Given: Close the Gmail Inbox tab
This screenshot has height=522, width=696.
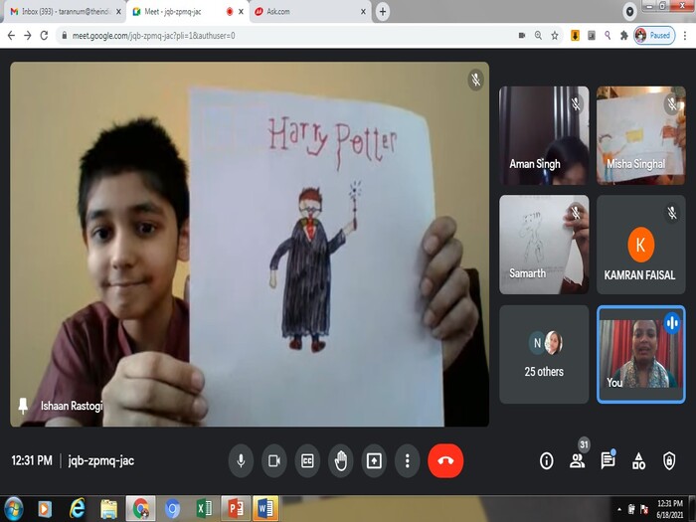Looking at the screenshot, I should click(118, 12).
